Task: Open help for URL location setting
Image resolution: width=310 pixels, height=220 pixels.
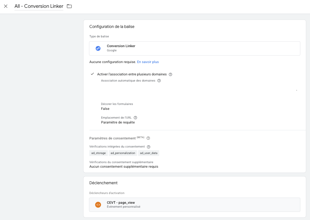Action: click(x=135, y=118)
